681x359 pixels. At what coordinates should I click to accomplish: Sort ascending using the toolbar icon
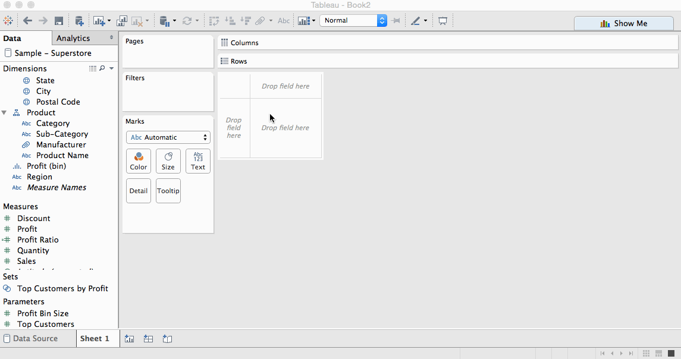(x=230, y=21)
